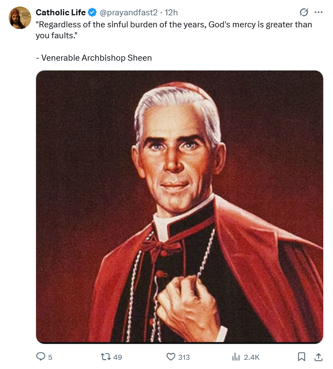Open the portrait painting image
333x369 pixels.
pos(179,207)
